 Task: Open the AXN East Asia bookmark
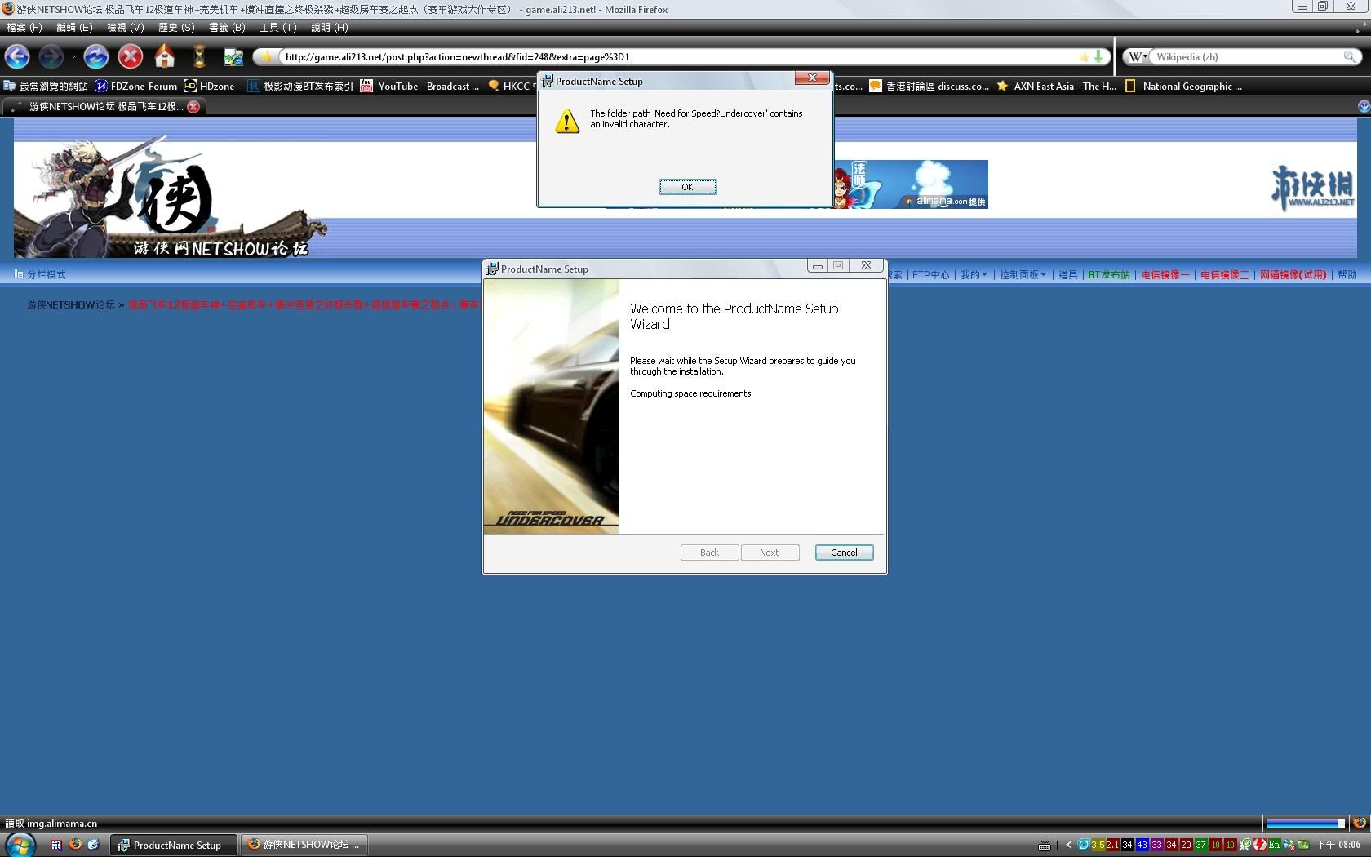pos(1057,86)
